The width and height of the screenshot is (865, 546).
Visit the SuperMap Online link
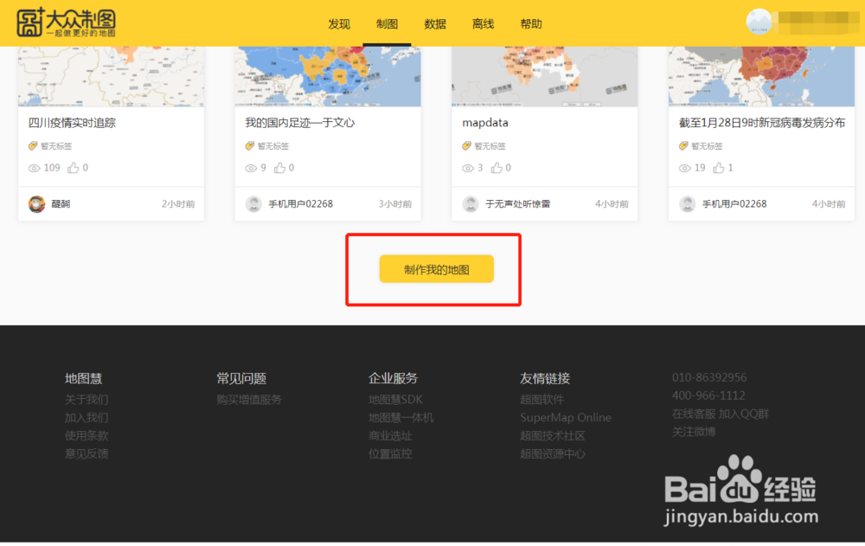(x=566, y=417)
